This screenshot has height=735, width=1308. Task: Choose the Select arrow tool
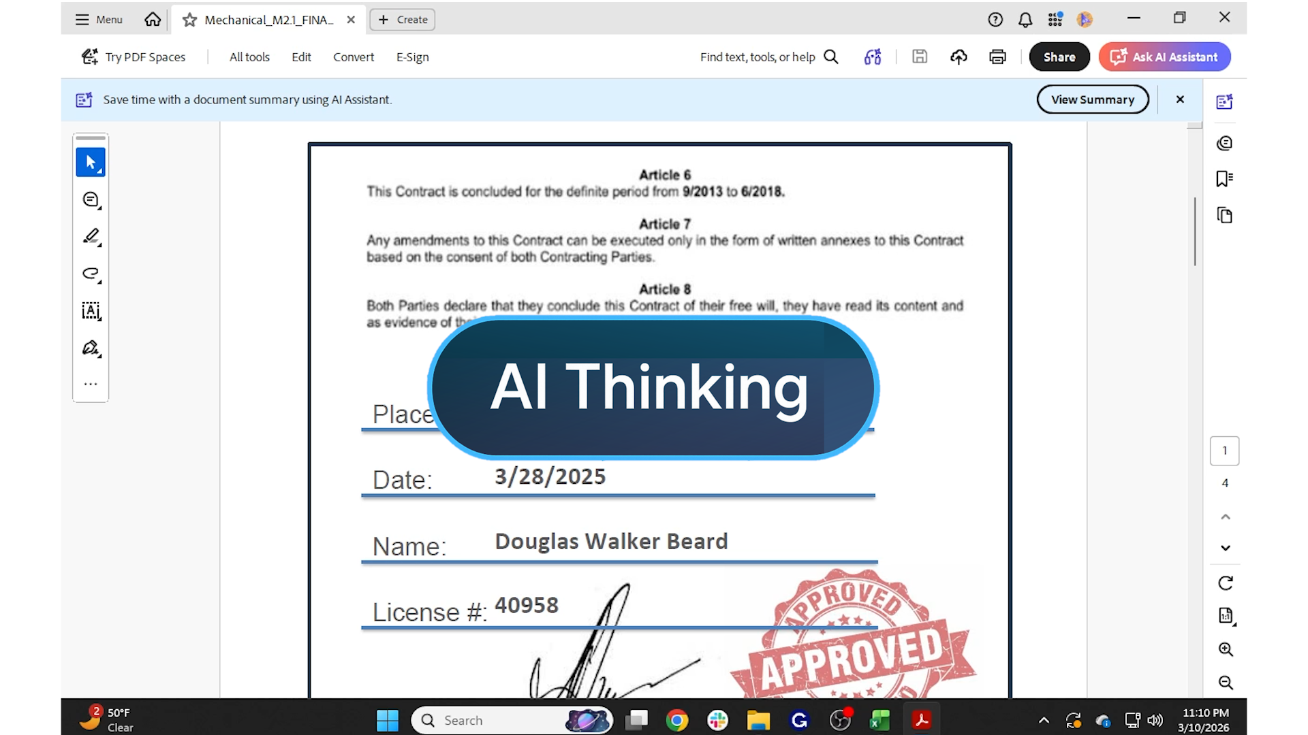91,163
